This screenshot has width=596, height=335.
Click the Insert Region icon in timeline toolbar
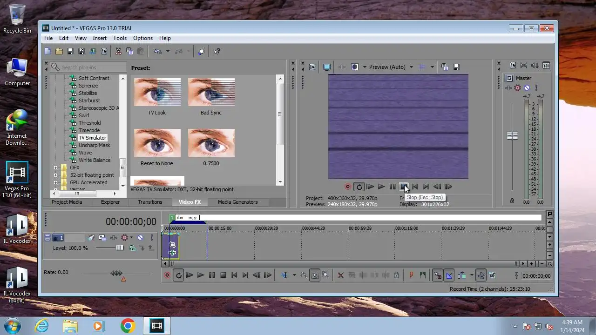[x=422, y=275]
